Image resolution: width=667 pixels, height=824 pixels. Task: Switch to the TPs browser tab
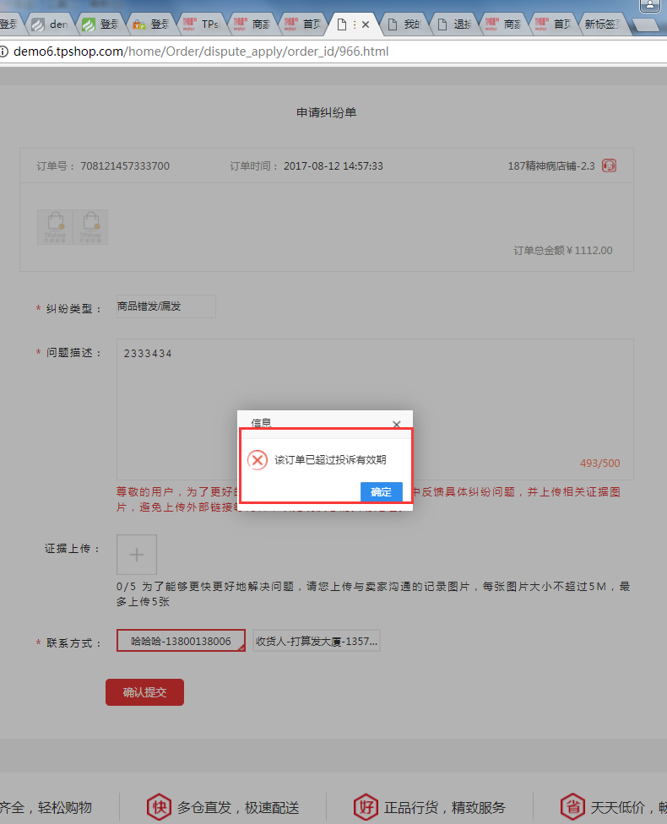pos(203,24)
